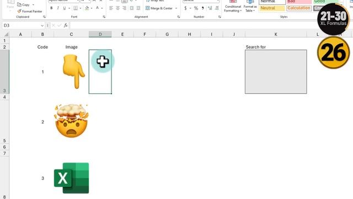Click into the formula bar input
353x199 pixels.
194,25
